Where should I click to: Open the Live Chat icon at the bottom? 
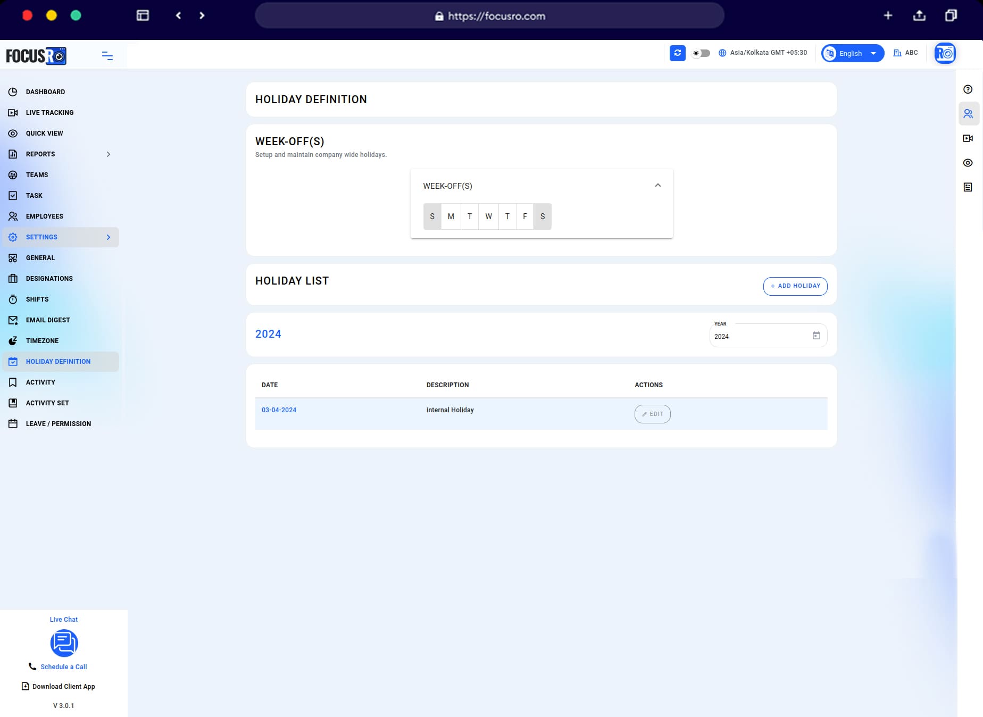pos(64,643)
